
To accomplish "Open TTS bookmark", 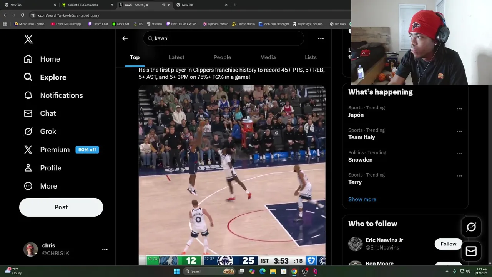I will pos(138,24).
